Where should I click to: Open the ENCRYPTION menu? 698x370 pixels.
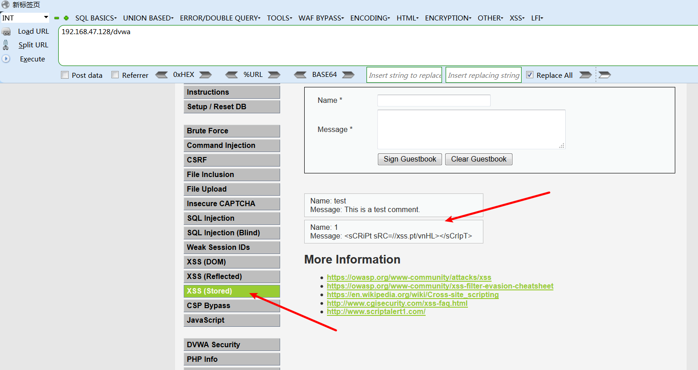pos(448,18)
